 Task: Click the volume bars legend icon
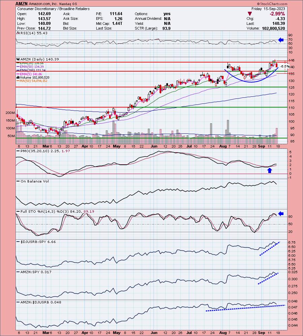point(18,77)
